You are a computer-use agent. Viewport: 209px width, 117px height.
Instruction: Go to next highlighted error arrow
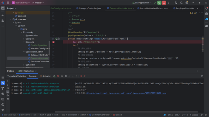click(202, 13)
